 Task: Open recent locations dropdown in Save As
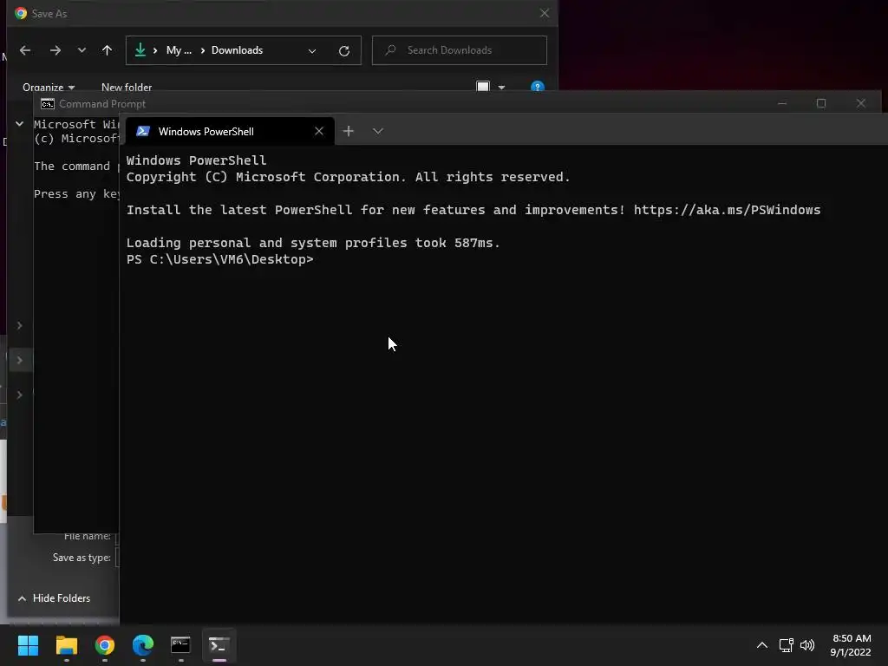(82, 50)
